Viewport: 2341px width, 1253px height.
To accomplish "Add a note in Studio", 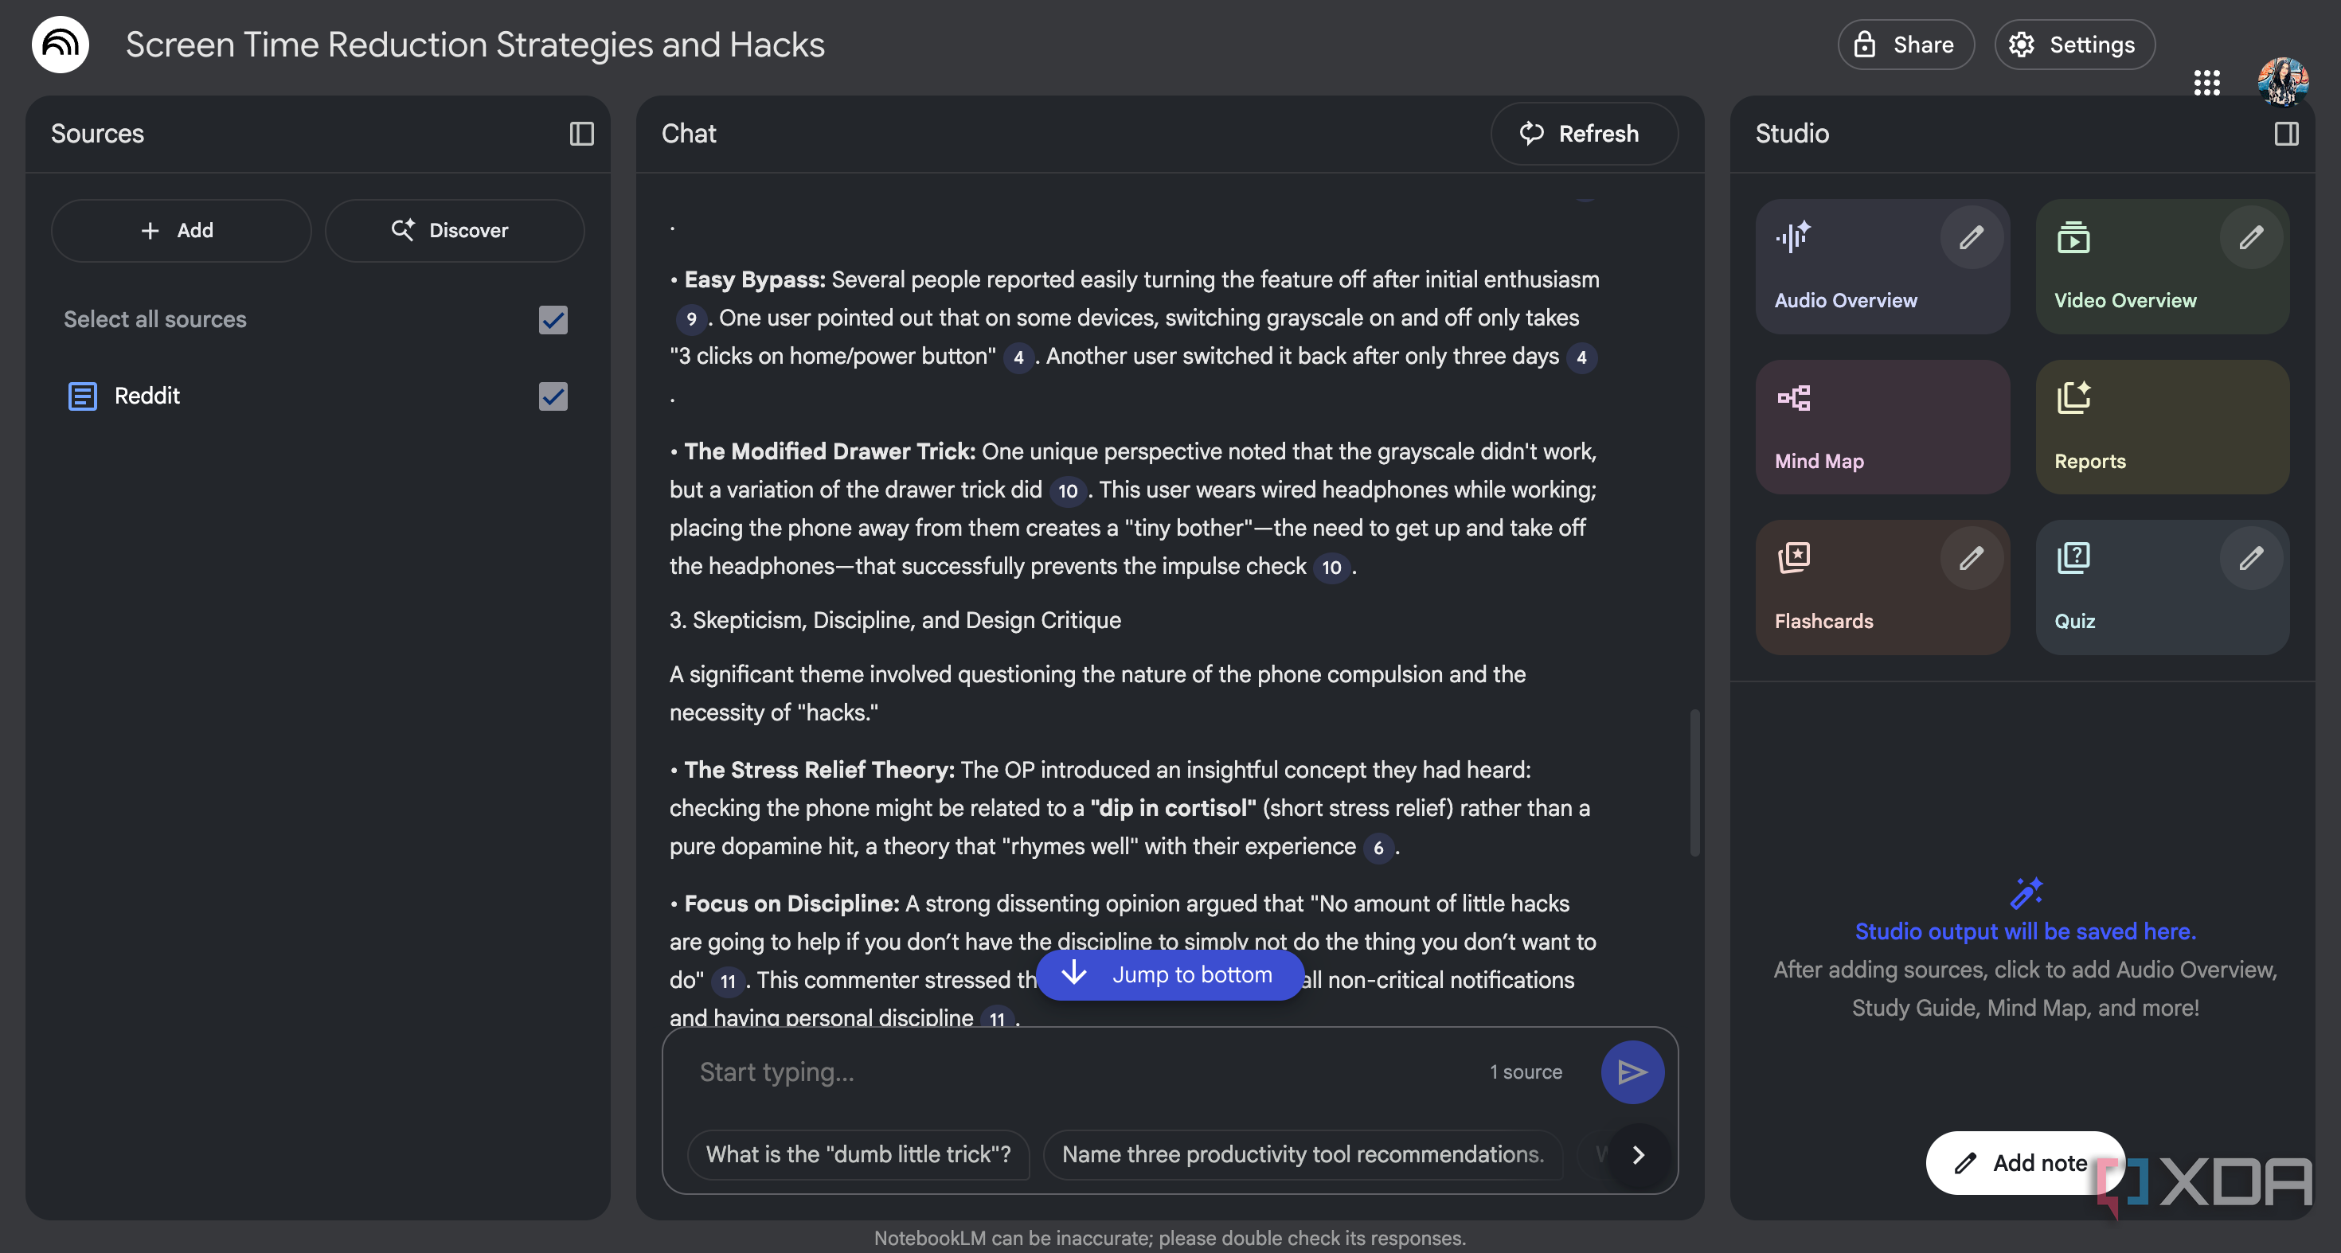I will (2025, 1163).
